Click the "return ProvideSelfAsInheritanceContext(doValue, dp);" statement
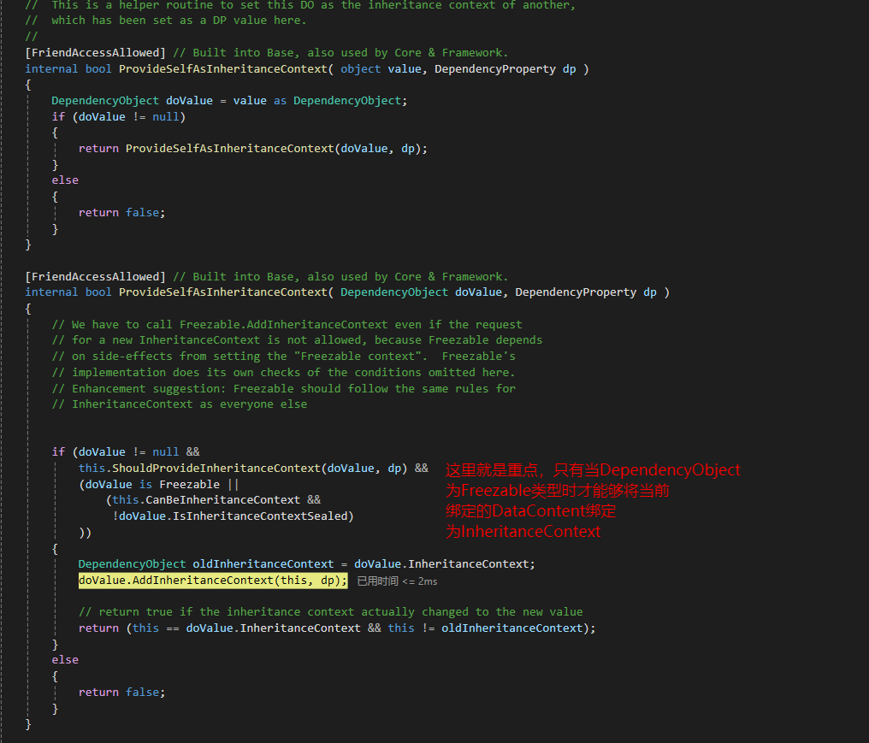The width and height of the screenshot is (869, 743). click(x=252, y=149)
